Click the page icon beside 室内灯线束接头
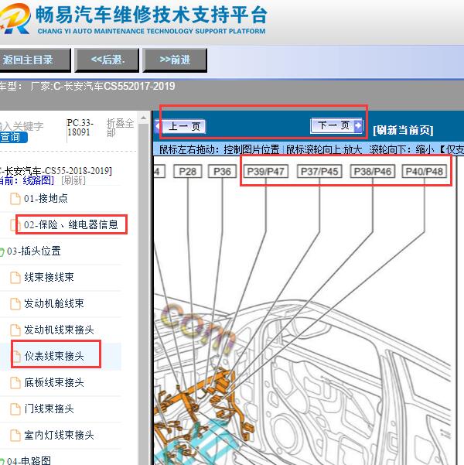The width and height of the screenshot is (464, 465). click(x=15, y=436)
